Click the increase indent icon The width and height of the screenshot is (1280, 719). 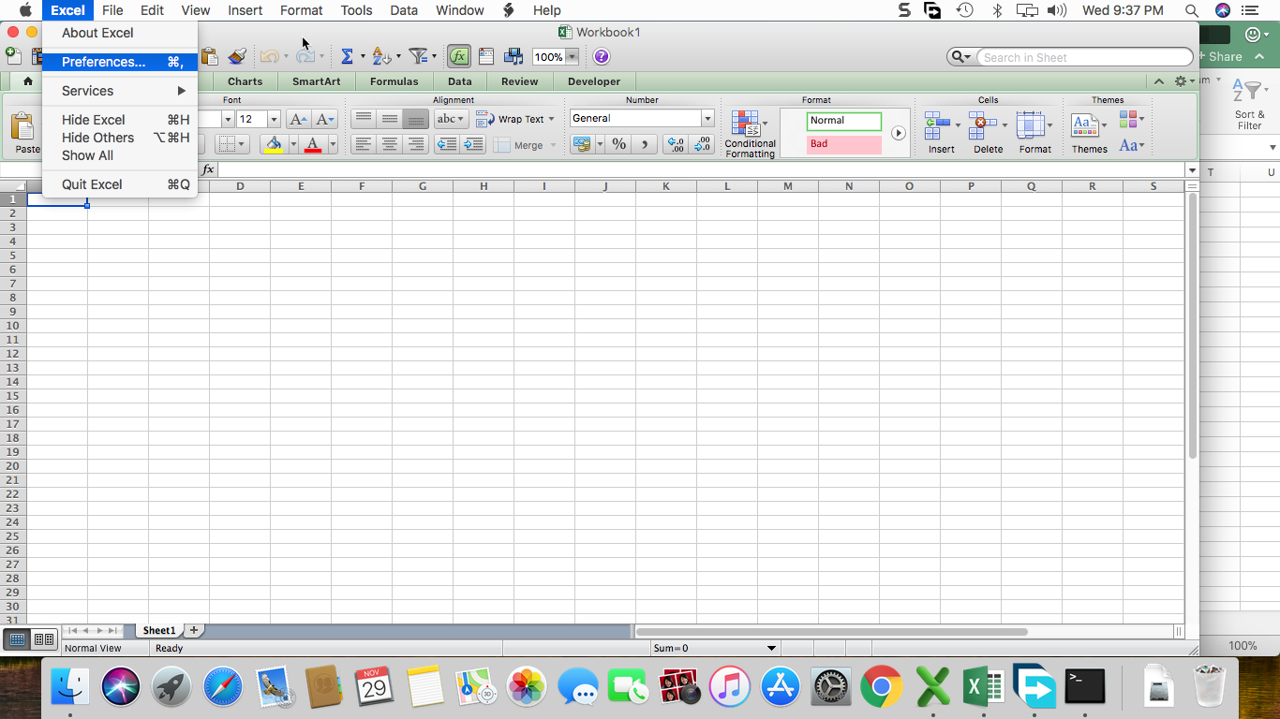[x=473, y=144]
